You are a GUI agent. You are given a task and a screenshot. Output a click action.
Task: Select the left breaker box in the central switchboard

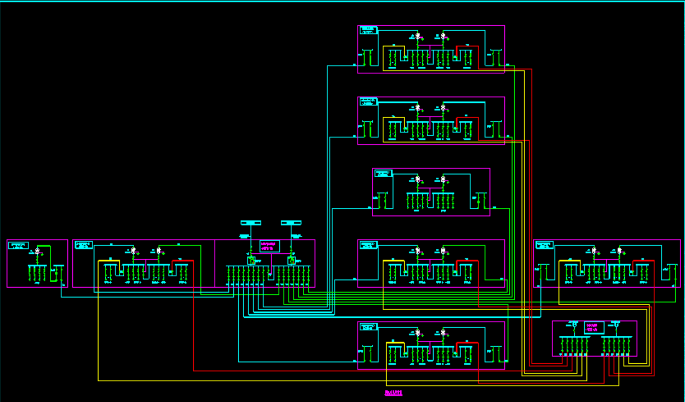coord(251,260)
